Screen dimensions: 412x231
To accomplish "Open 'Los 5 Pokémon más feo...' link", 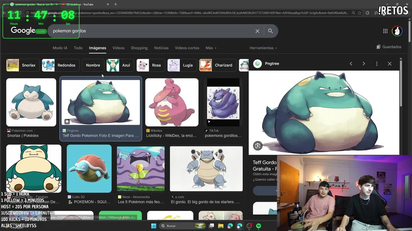I will (x=141, y=202).
